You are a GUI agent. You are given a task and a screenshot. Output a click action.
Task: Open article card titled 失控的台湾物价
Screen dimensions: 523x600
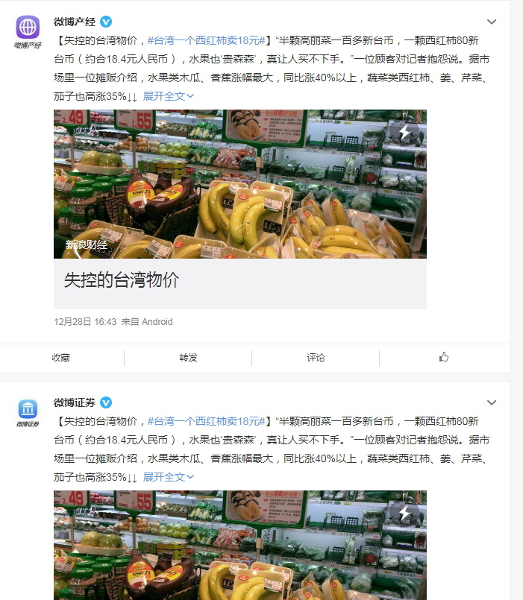tap(239, 209)
